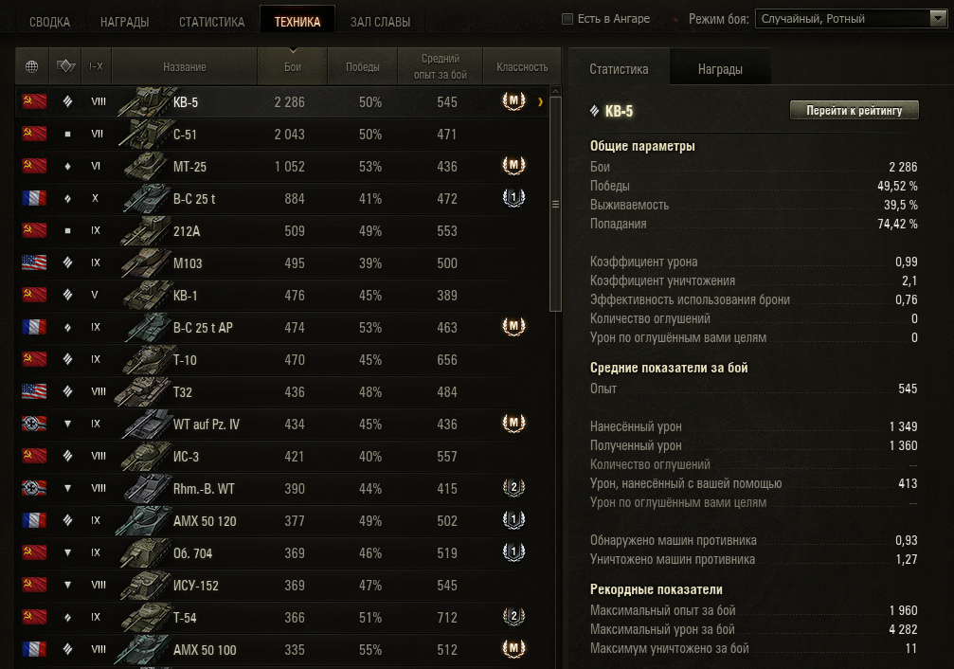Click 'Перейти к рейтингу' button
The image size is (954, 669).
coord(855,110)
